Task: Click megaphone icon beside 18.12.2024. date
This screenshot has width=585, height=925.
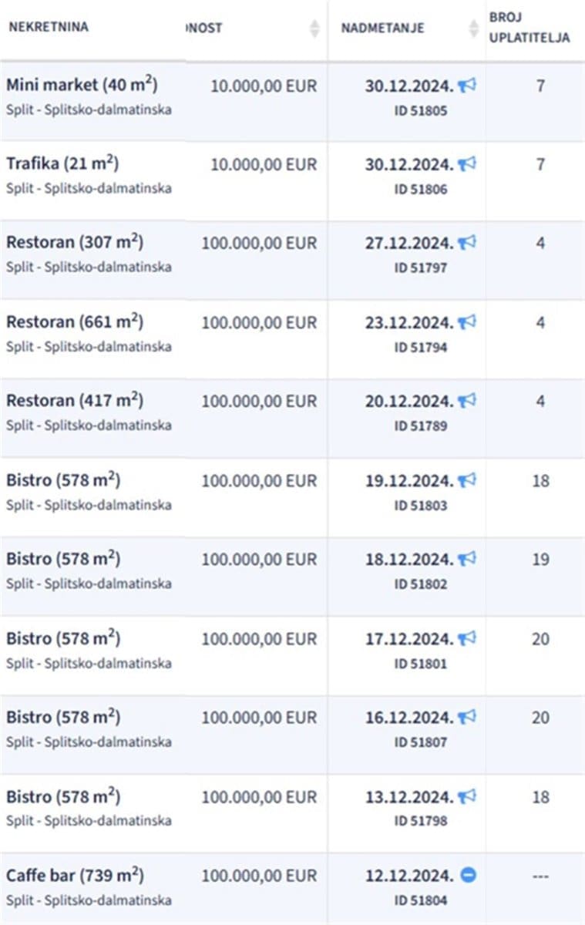Action: (x=467, y=559)
